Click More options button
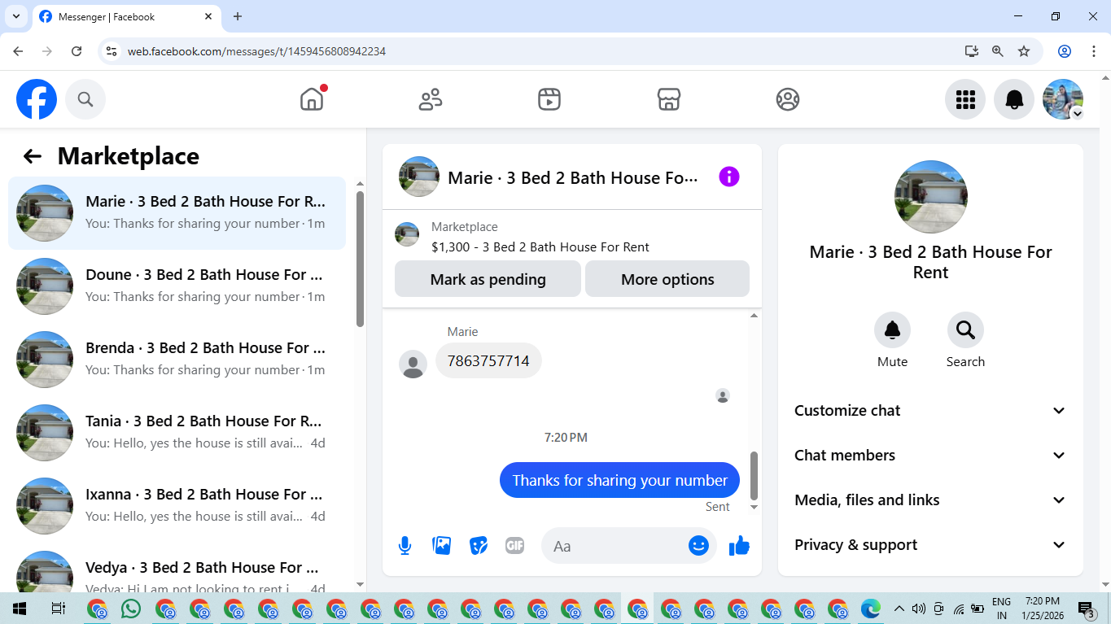Screen dimensions: 1111x624 [667, 279]
